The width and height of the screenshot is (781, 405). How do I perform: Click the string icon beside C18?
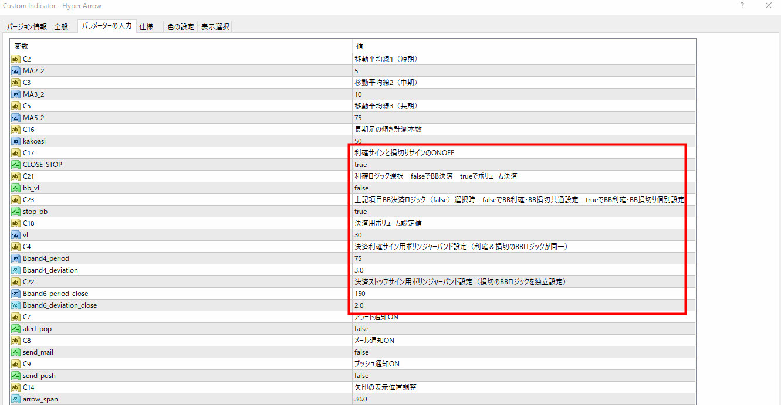click(x=16, y=223)
